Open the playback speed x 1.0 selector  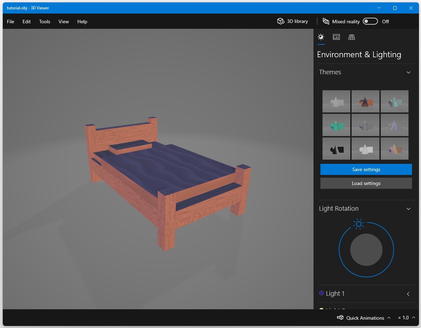[x=405, y=318]
